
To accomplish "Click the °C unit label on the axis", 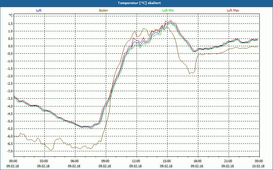I will 11,15.
